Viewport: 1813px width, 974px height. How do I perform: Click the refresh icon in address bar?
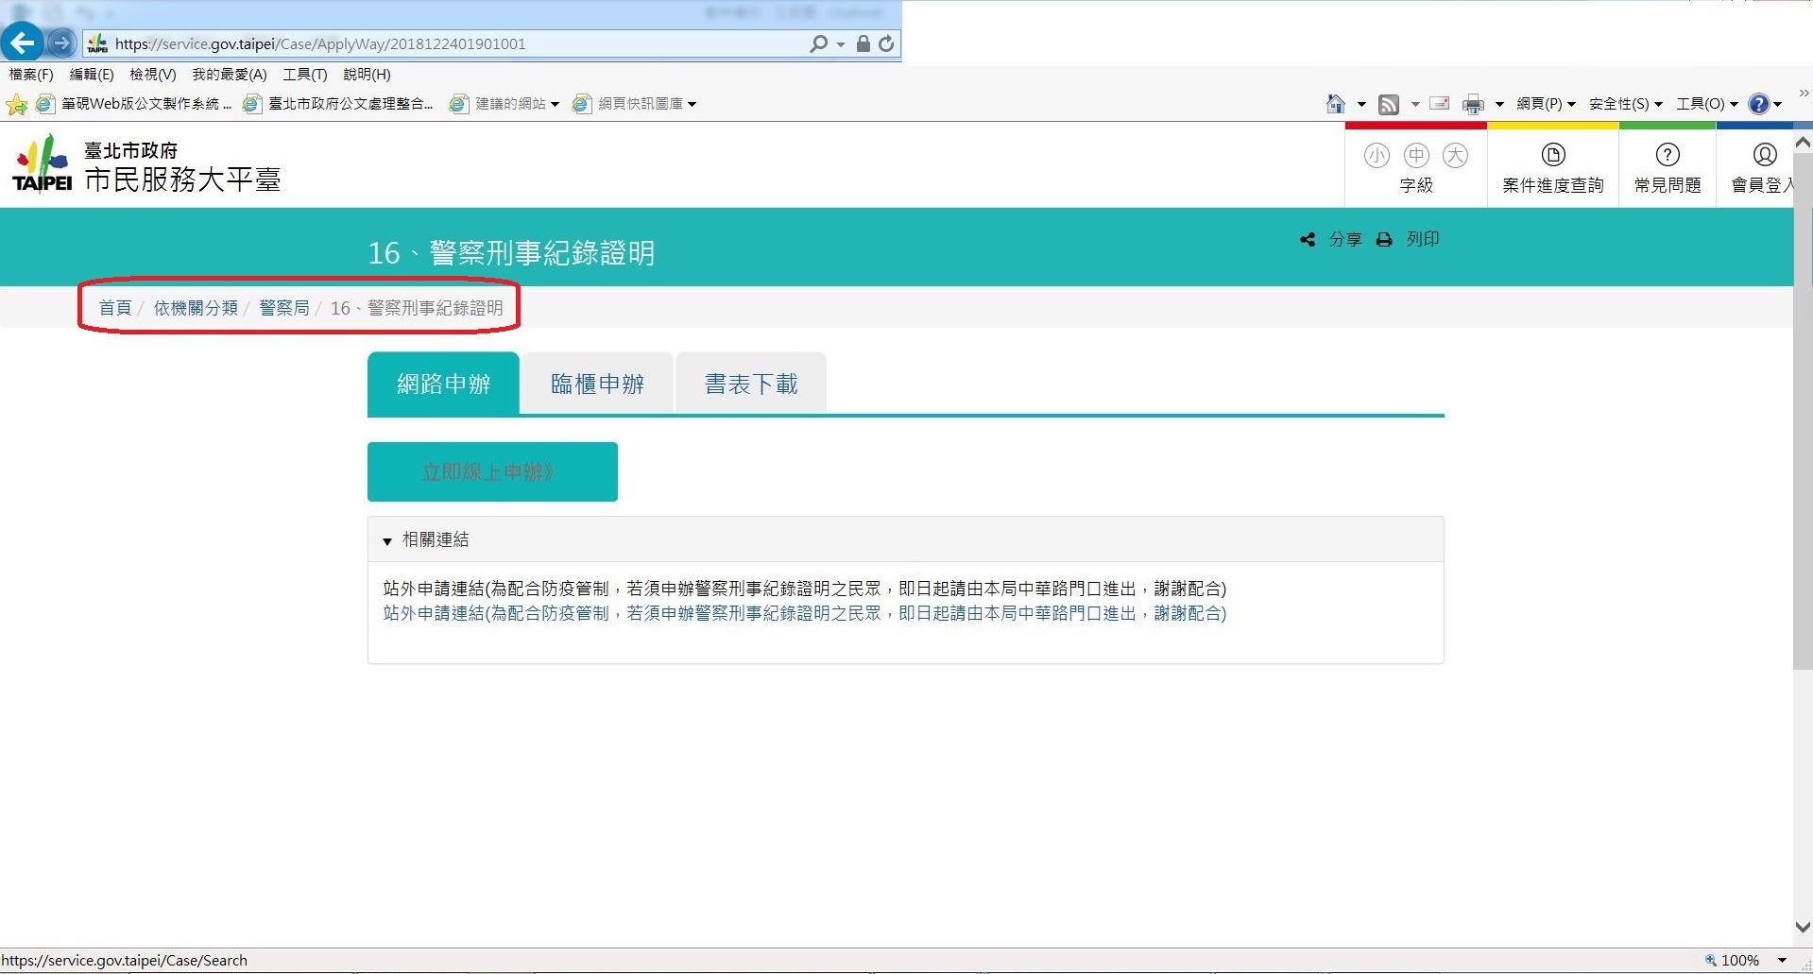click(x=886, y=43)
